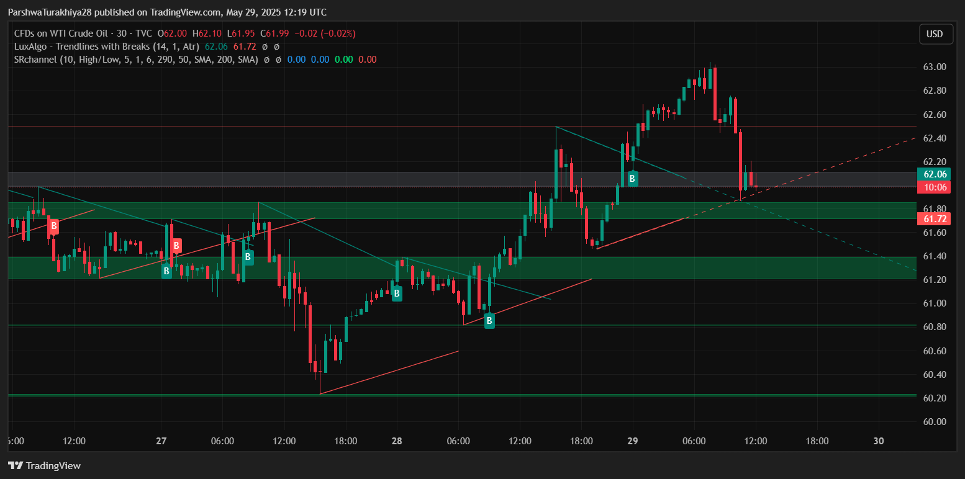Screen dimensions: 965x479
Task: Click the 62.06 value in LuxAlgo legend
Action: 216,47
